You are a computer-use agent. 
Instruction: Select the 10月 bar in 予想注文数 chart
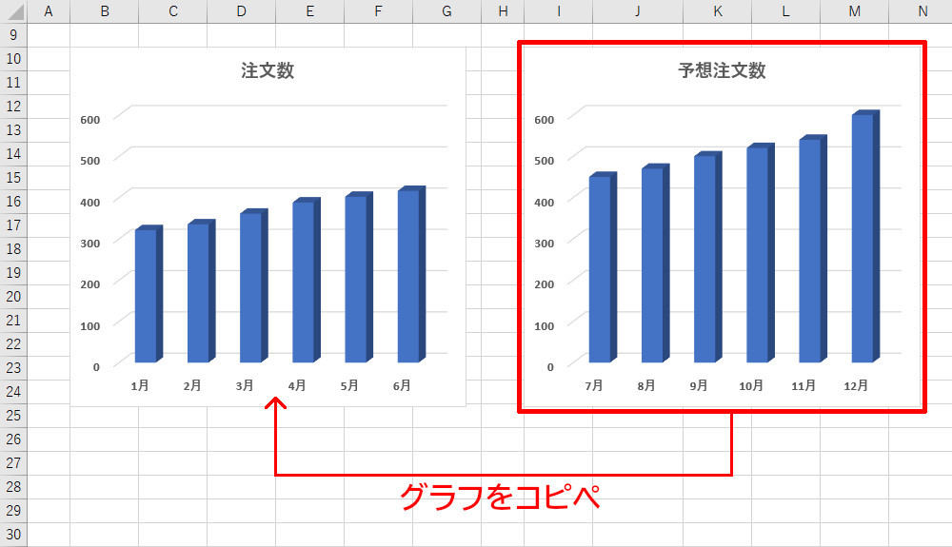(761, 253)
